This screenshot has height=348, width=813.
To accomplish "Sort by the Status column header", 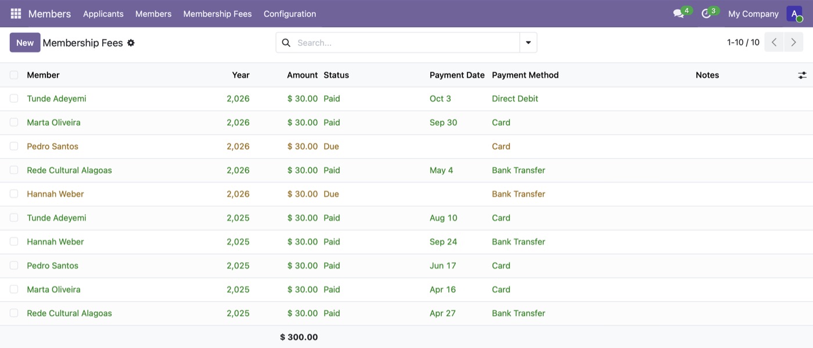I will (336, 75).
